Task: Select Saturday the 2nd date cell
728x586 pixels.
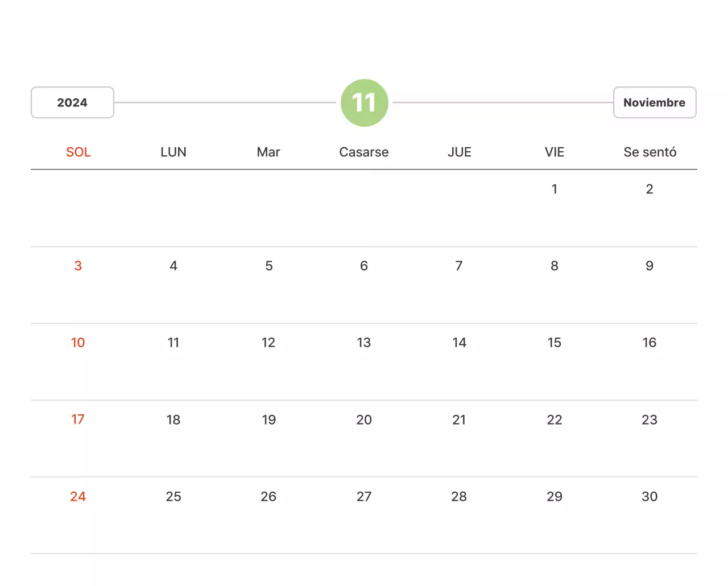Action: point(650,189)
